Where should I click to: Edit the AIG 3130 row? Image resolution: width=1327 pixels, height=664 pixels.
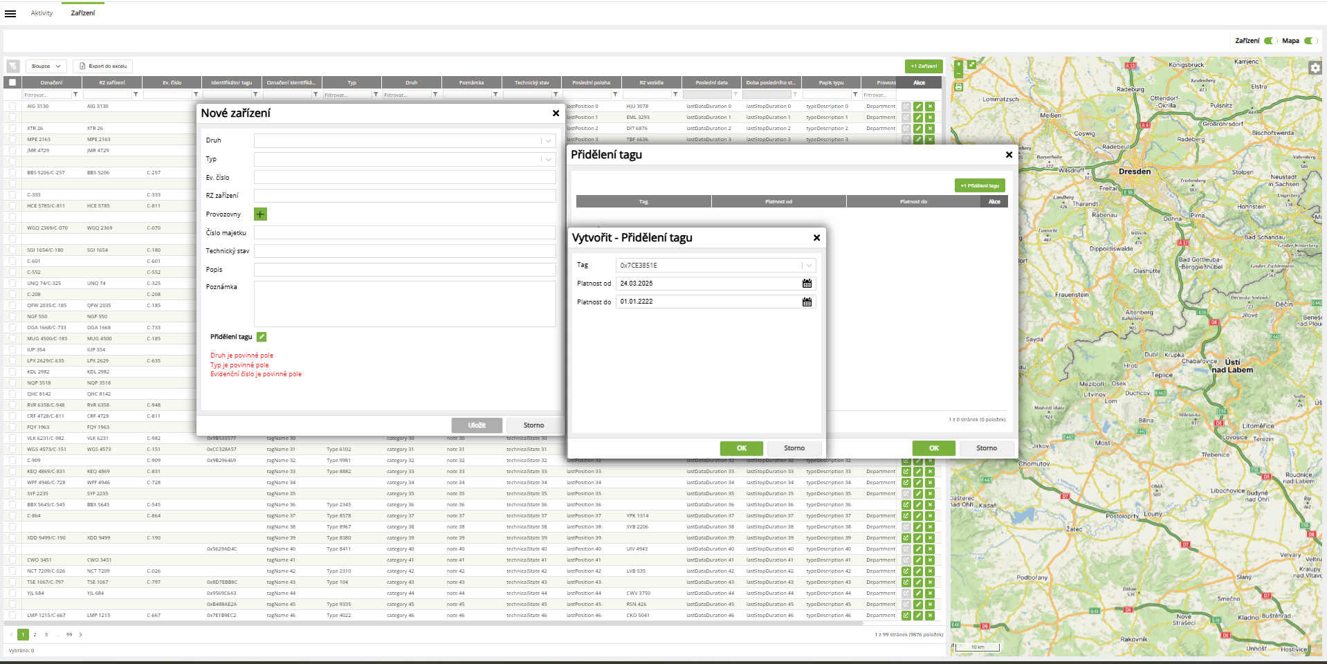point(918,107)
